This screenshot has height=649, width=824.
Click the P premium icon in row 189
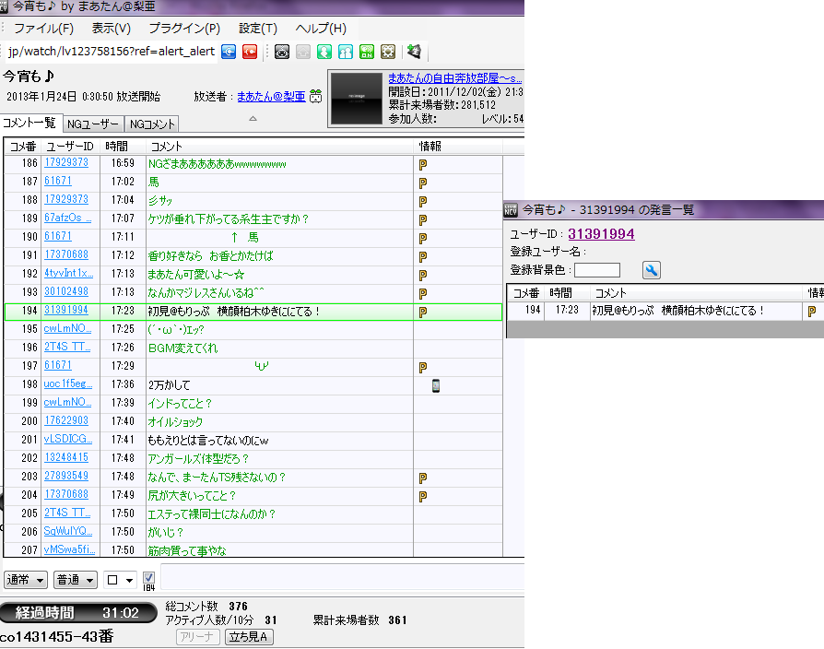(422, 219)
